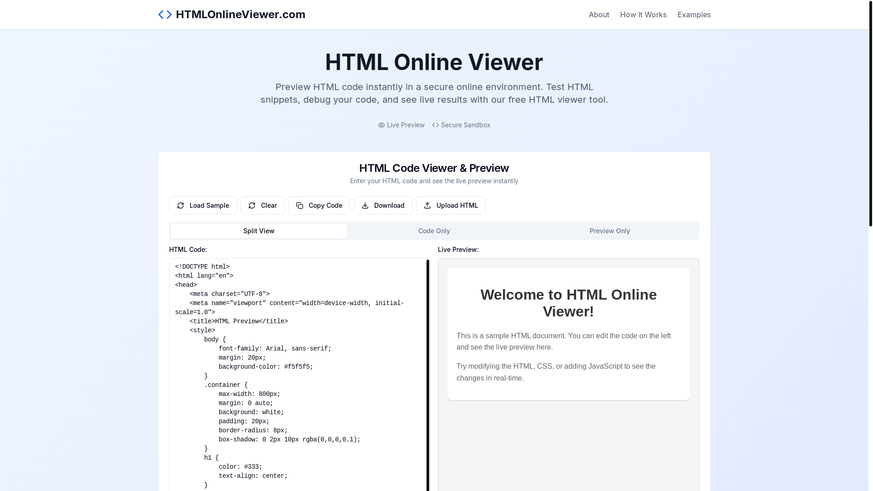
Task: Click the main 'HTML Online Viewer' title
Action: pyautogui.click(x=434, y=62)
